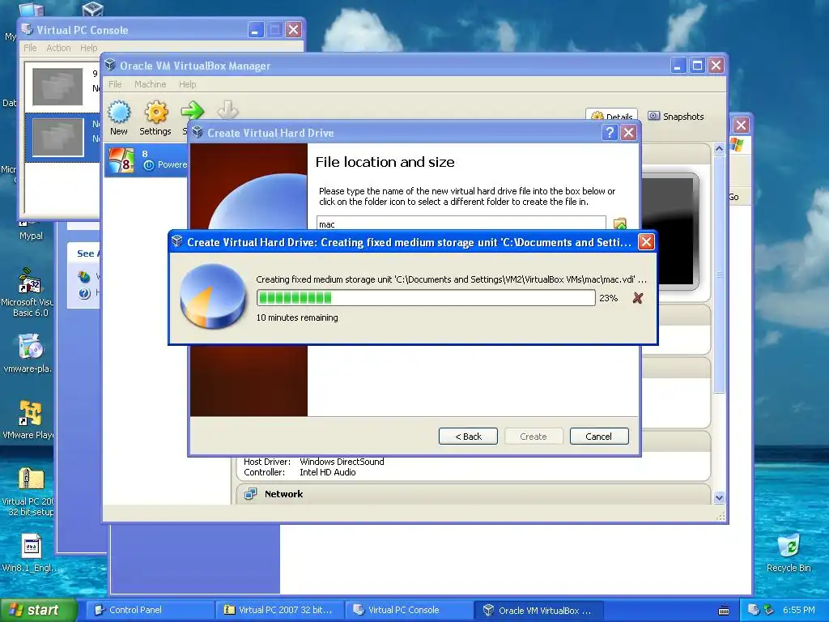This screenshot has height=622, width=829.
Task: Click the grayed Discard arrow icon
Action: tap(227, 110)
